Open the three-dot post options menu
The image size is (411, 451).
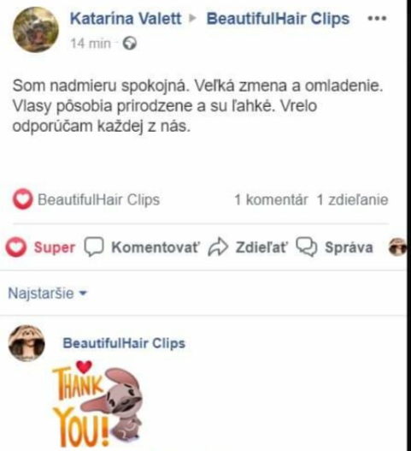click(377, 19)
